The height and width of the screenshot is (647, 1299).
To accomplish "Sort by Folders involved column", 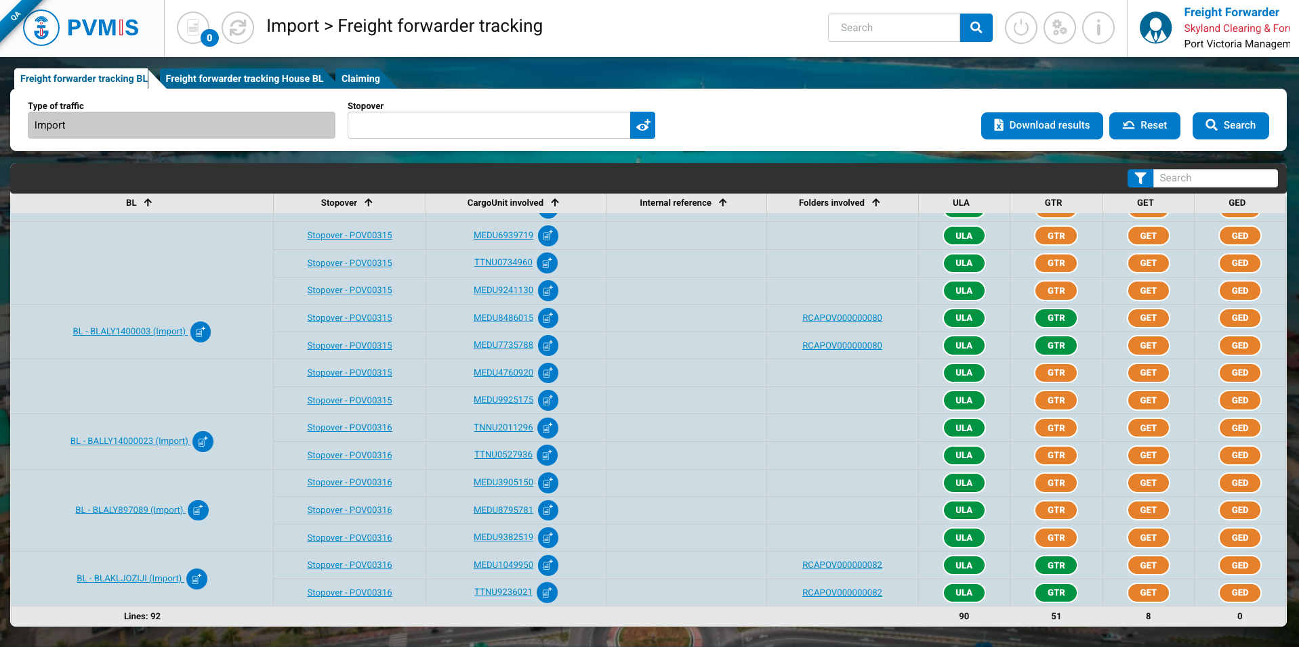I will 875,202.
